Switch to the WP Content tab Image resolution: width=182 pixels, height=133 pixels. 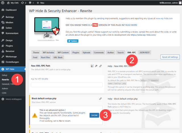[63, 53]
